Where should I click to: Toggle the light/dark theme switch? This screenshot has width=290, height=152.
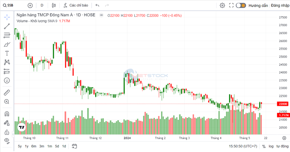tap(241, 5)
